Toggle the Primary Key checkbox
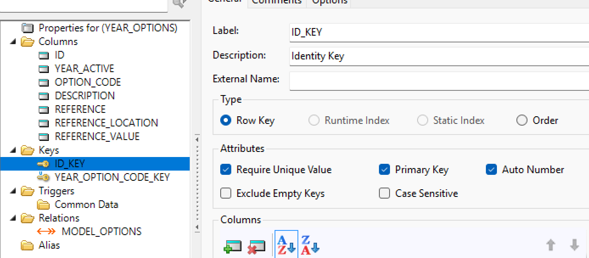The height and width of the screenshot is (258, 589). tap(384, 170)
